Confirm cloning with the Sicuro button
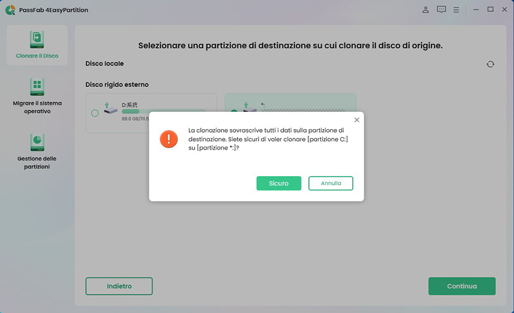Image resolution: width=514 pixels, height=313 pixels. tap(278, 183)
